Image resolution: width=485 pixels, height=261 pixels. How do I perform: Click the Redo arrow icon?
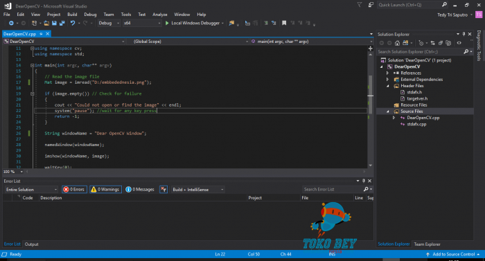85,24
